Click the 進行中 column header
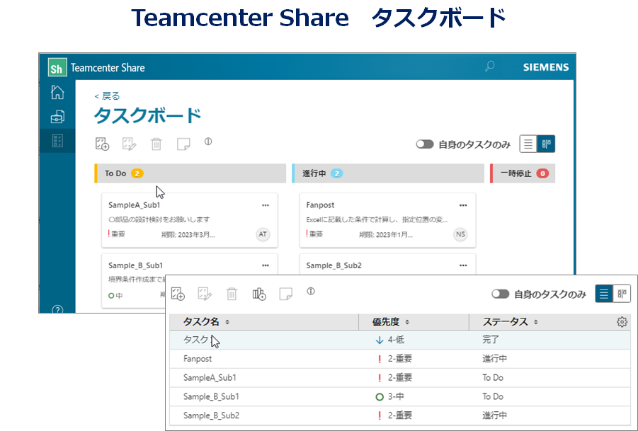The image size is (638, 431). 388,173
